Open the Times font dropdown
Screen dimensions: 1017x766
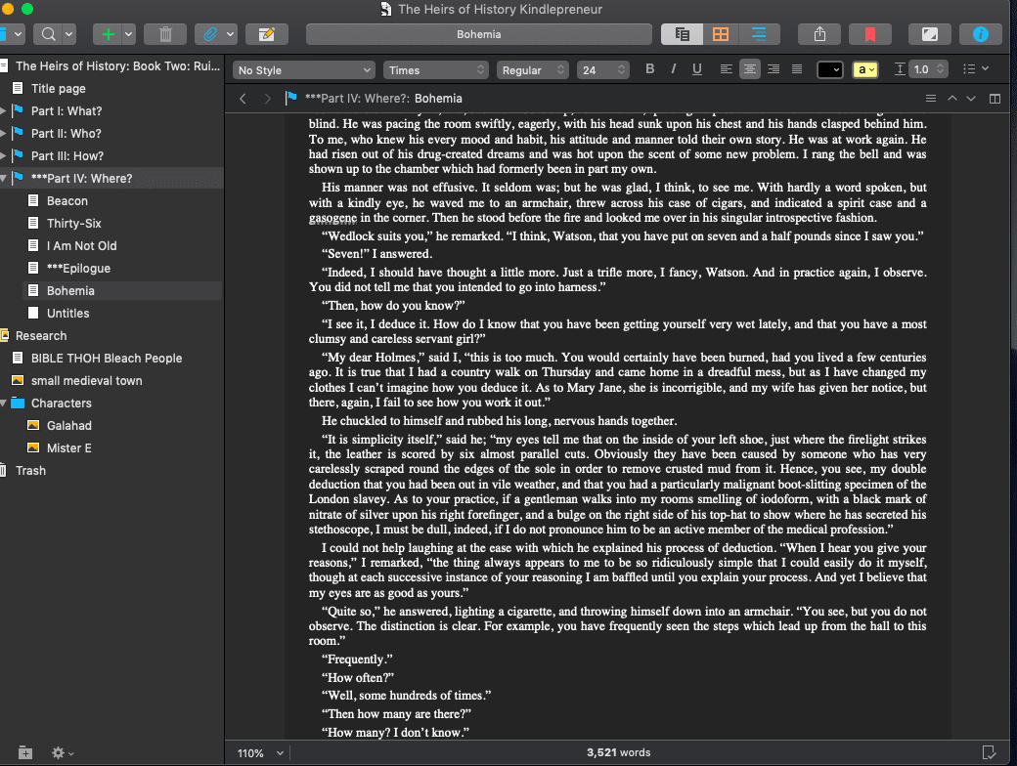(435, 69)
